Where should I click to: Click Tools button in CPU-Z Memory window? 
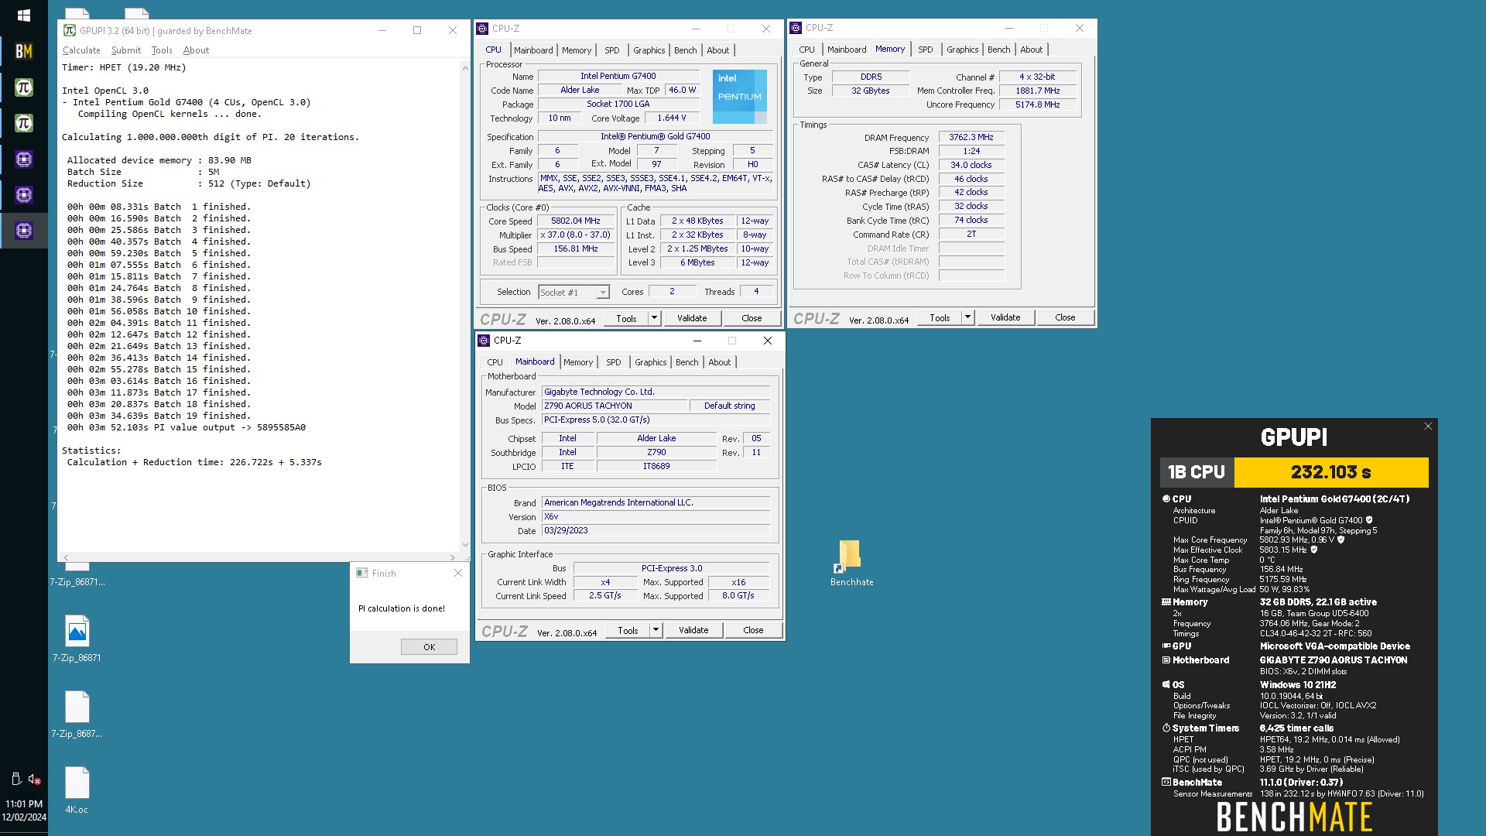coord(940,317)
